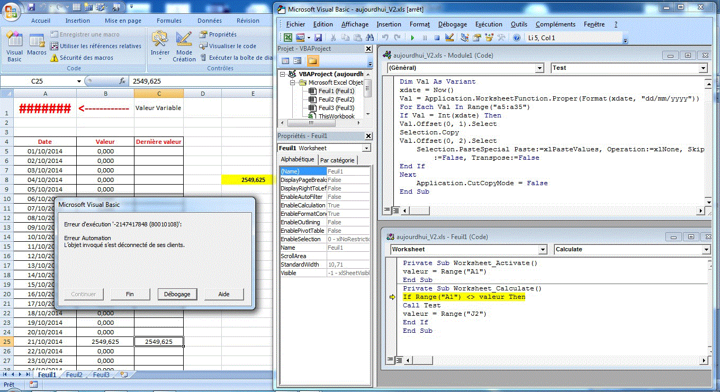The height and width of the screenshot is (392, 720).
Task: Click the Sécurité des macros warning icon
Action: point(54,58)
